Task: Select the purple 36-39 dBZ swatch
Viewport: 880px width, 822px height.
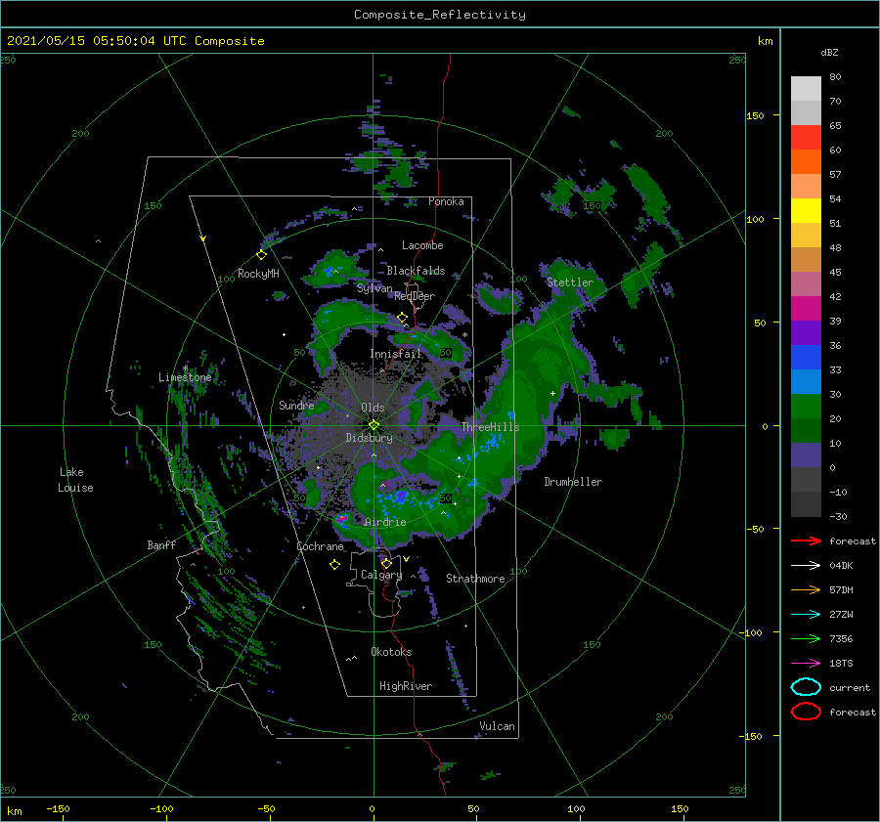Action: (806, 333)
